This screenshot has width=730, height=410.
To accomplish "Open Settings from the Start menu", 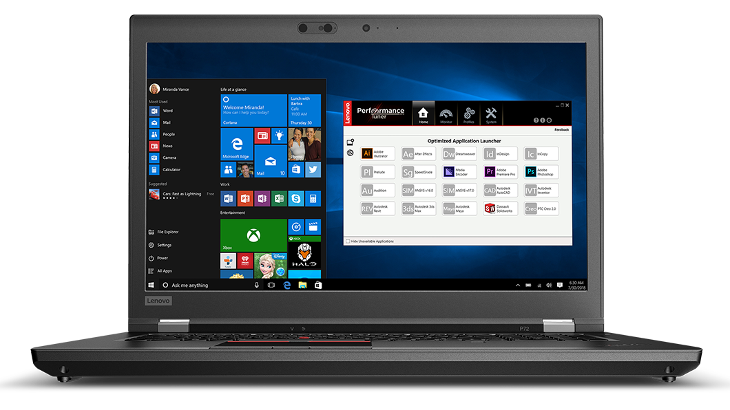I will [163, 245].
